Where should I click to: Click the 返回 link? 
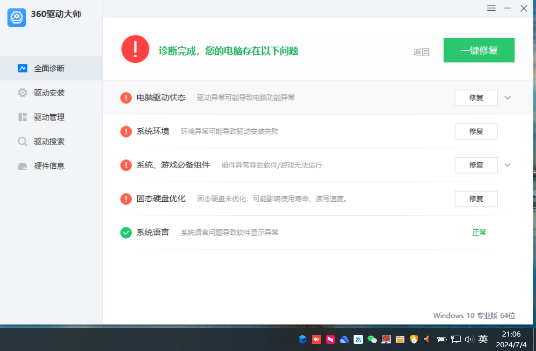[421, 52]
